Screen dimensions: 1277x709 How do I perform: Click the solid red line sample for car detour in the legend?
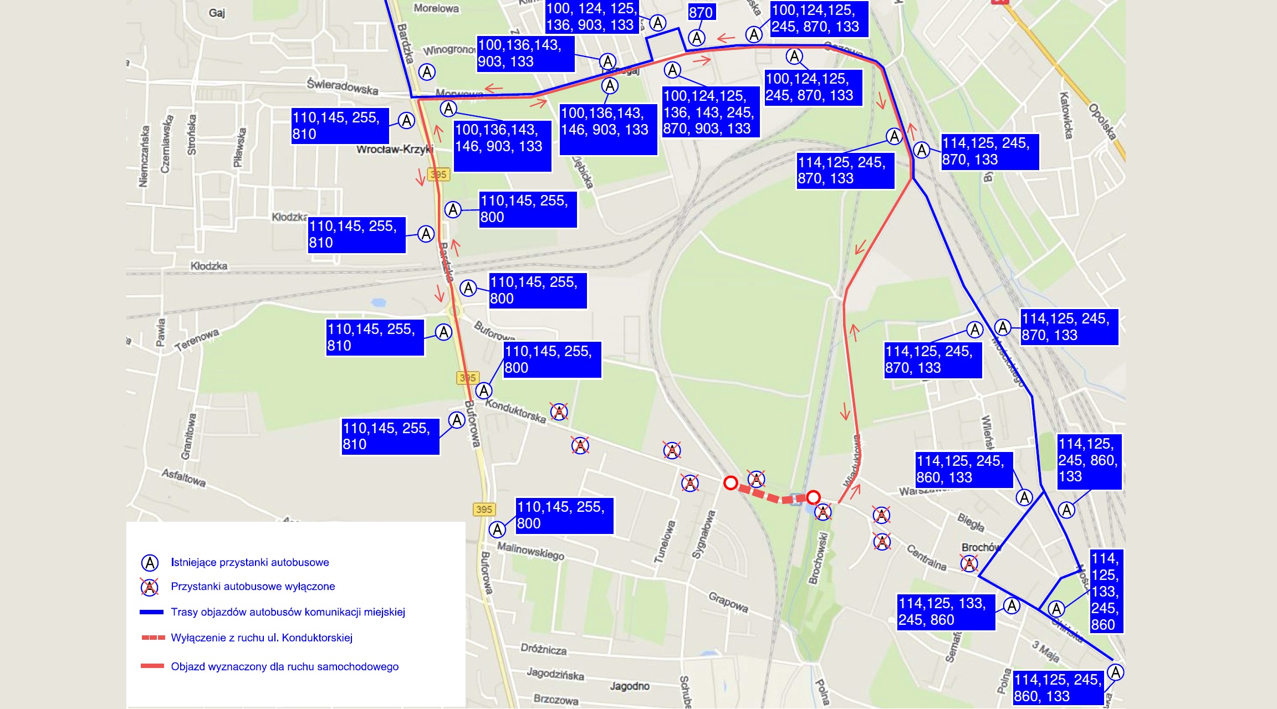[152, 666]
